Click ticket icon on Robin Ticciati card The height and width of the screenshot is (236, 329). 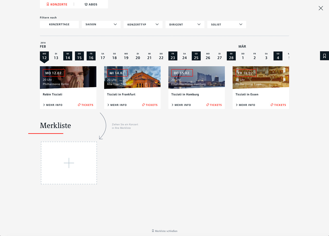pyautogui.click(x=79, y=105)
